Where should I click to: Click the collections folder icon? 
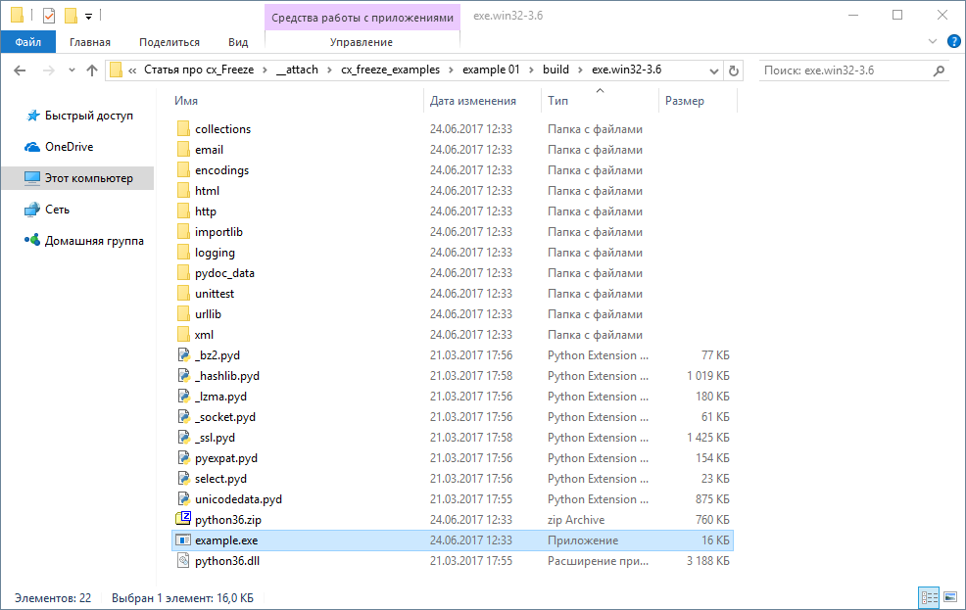pos(183,128)
